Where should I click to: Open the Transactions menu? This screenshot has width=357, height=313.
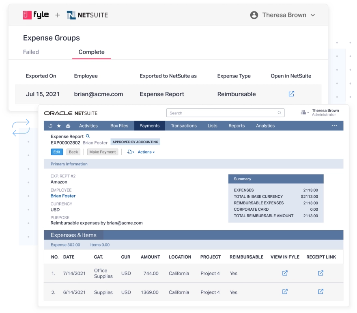pos(184,126)
